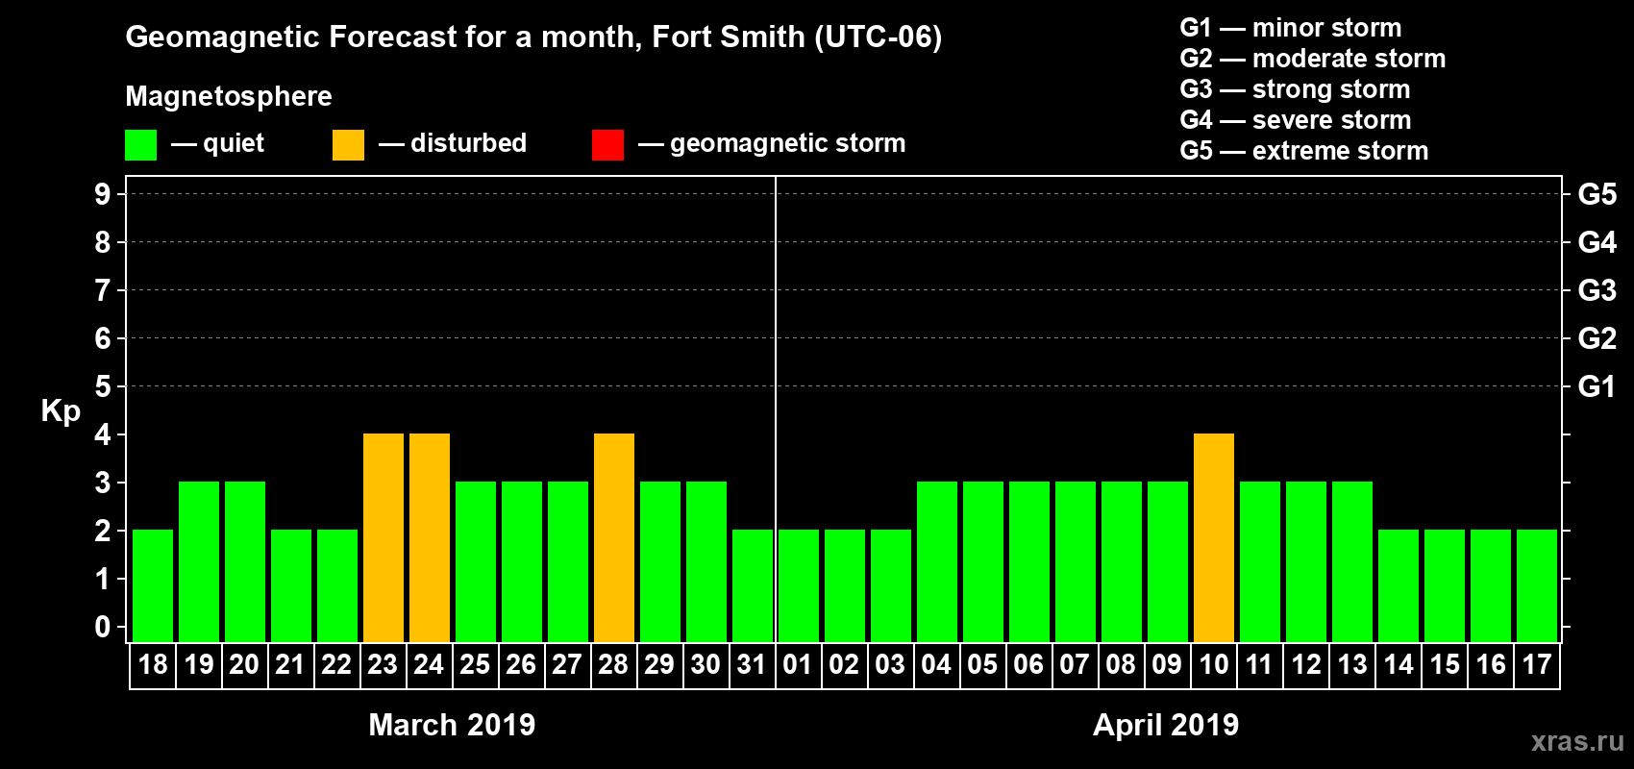Click the date cell labeled 16
The width and height of the screenshot is (1634, 769).
(1491, 665)
